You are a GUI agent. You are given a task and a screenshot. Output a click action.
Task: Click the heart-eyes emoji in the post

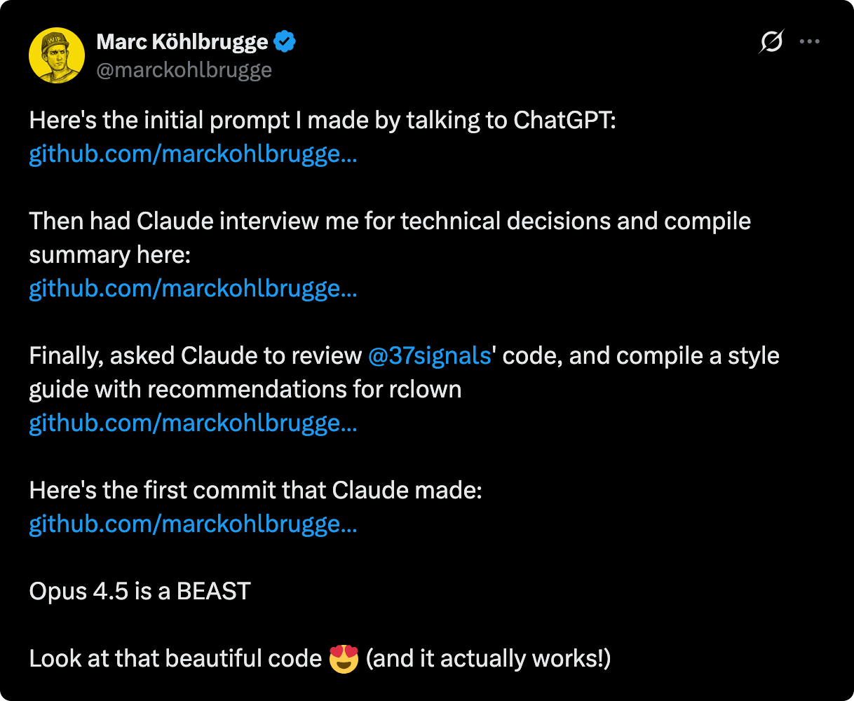(x=344, y=659)
